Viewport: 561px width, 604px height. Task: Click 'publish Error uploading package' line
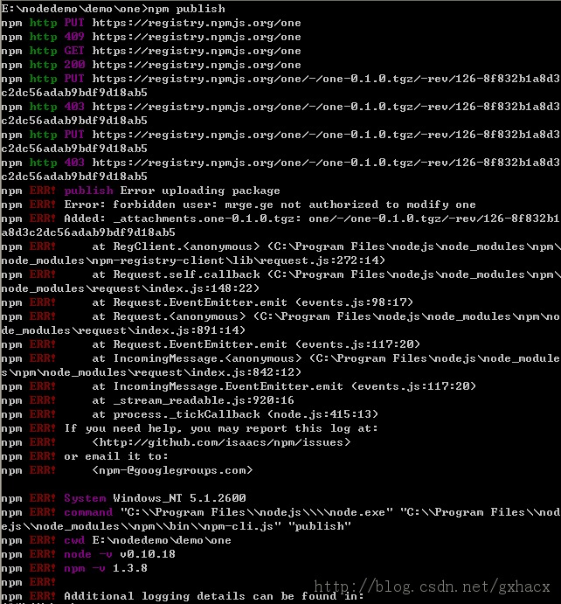(172, 191)
